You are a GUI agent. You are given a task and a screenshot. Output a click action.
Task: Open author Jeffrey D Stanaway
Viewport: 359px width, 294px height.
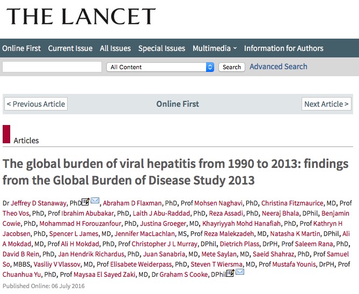pyautogui.click(x=39, y=203)
